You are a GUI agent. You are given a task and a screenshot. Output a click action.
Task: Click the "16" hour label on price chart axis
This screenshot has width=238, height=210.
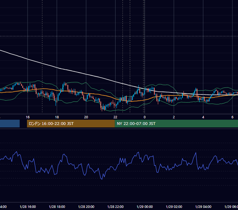(x=28, y=117)
